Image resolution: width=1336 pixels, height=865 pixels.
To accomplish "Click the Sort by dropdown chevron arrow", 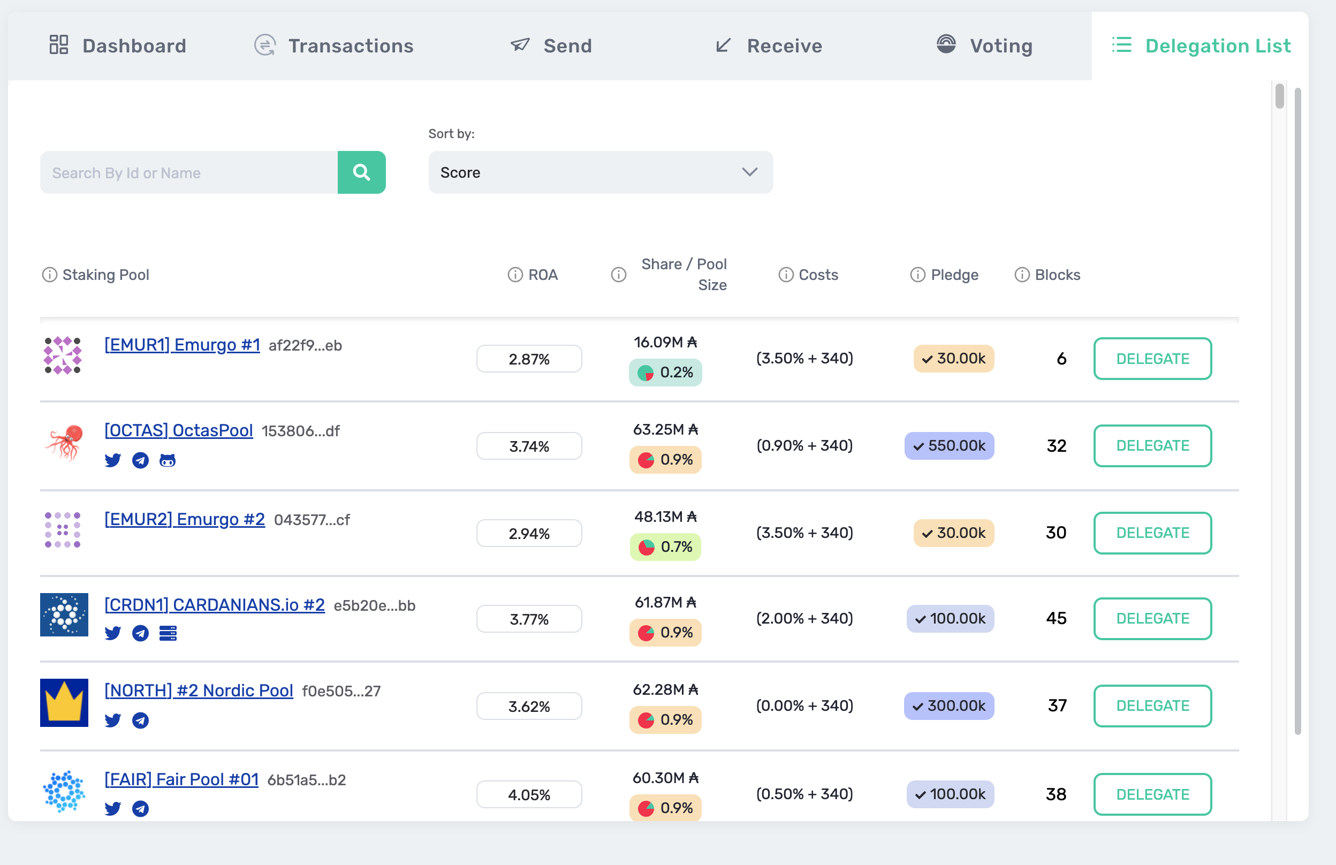I will 749,172.
